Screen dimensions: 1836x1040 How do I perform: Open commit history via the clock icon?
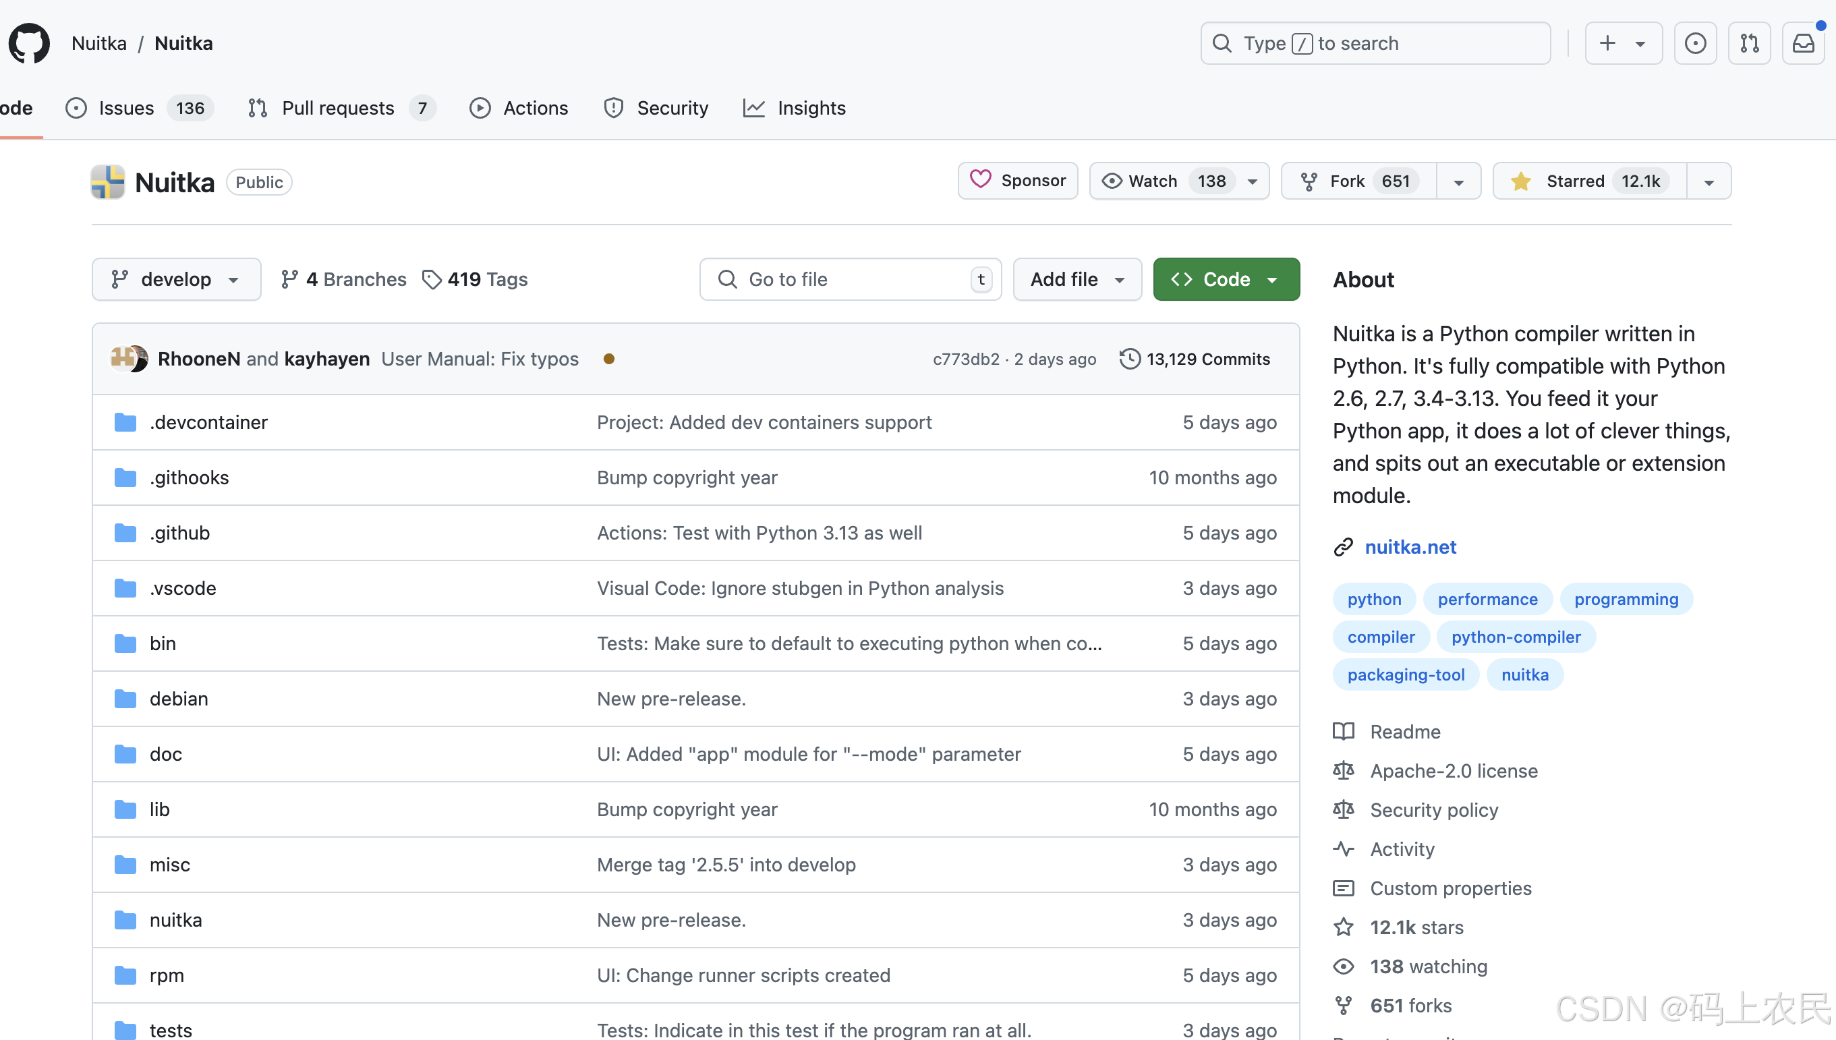coord(1130,359)
